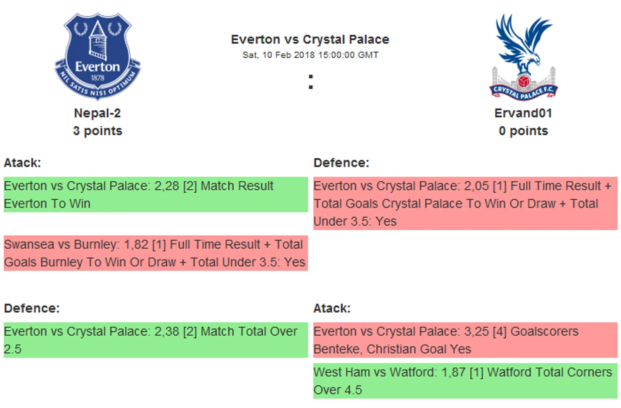Select the Crystal Palace Win Or Draw bet
The height and width of the screenshot is (408, 621).
tap(465, 203)
